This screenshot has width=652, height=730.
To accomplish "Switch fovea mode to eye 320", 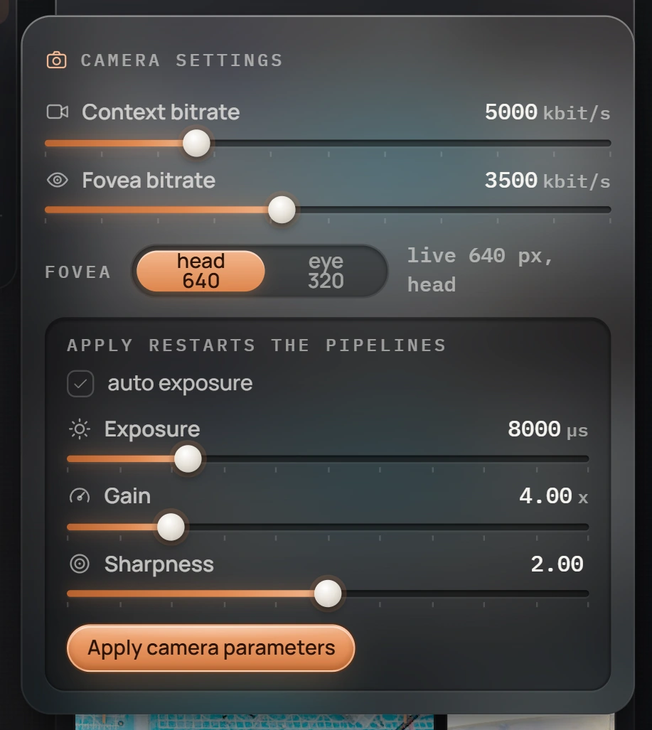I will (x=326, y=271).
